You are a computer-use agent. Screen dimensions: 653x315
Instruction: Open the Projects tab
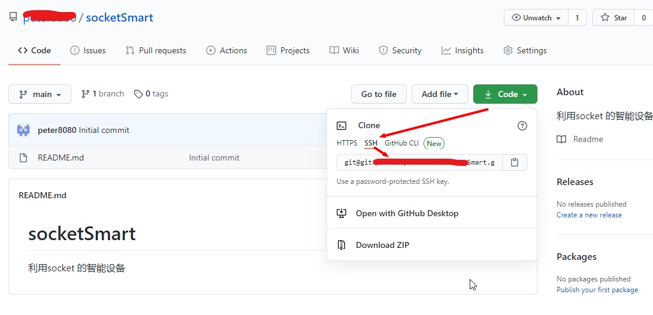click(x=288, y=50)
